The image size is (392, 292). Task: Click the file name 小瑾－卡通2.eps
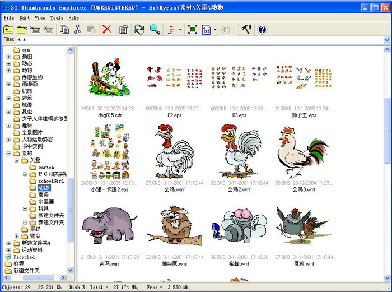point(110,189)
